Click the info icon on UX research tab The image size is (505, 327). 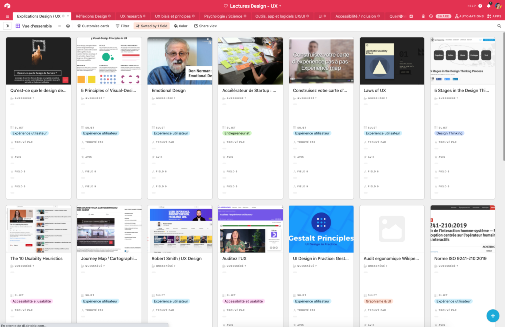tap(144, 16)
